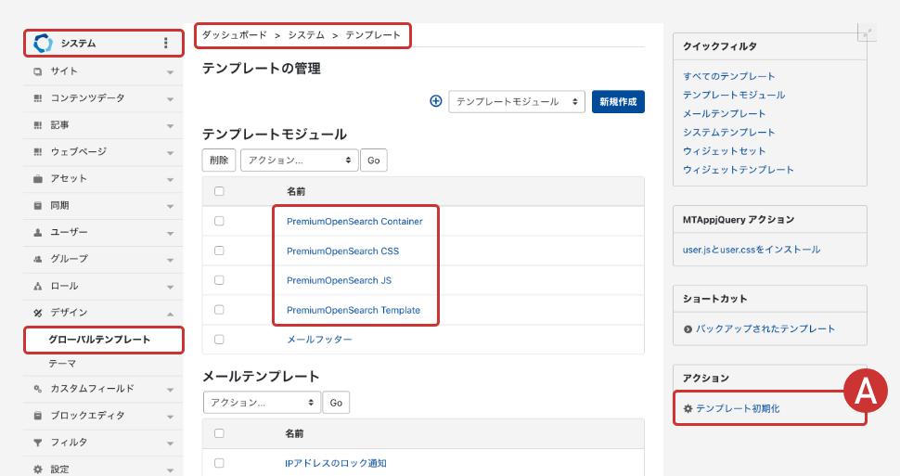The image size is (900, 476).
Task: Select the メールフッター row checkbox
Action: click(219, 340)
